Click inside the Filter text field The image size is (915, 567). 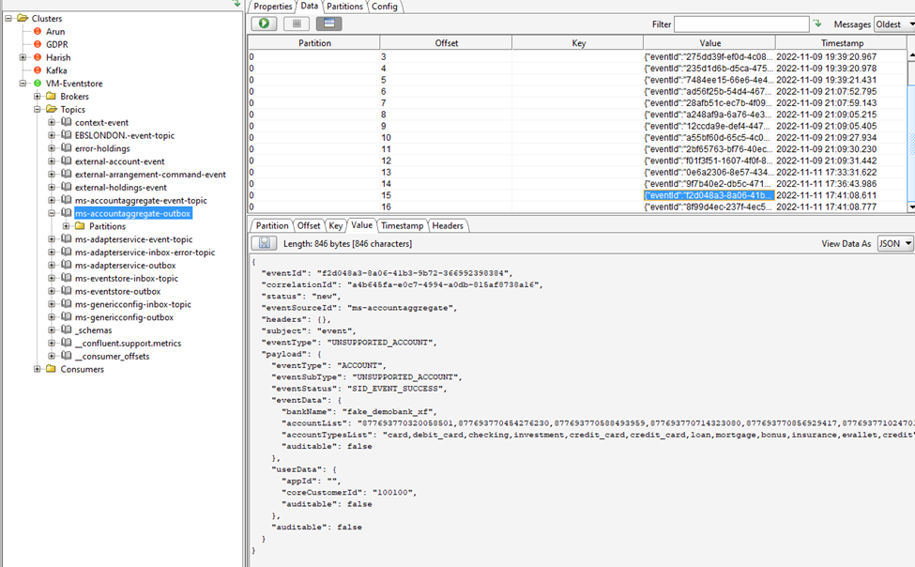(x=740, y=24)
